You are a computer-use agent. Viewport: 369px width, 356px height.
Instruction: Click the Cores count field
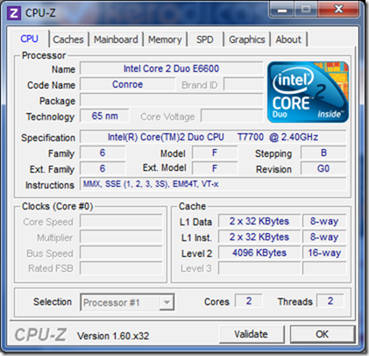coord(249,301)
